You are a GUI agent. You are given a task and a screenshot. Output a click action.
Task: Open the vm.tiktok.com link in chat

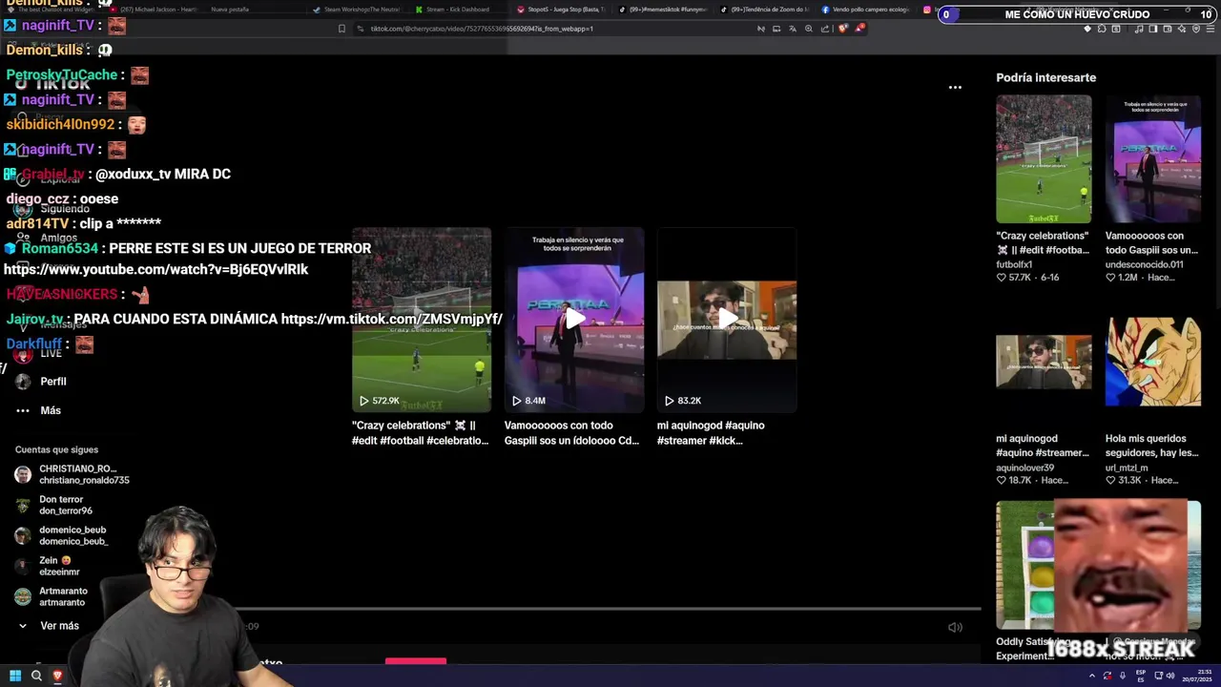click(x=391, y=319)
